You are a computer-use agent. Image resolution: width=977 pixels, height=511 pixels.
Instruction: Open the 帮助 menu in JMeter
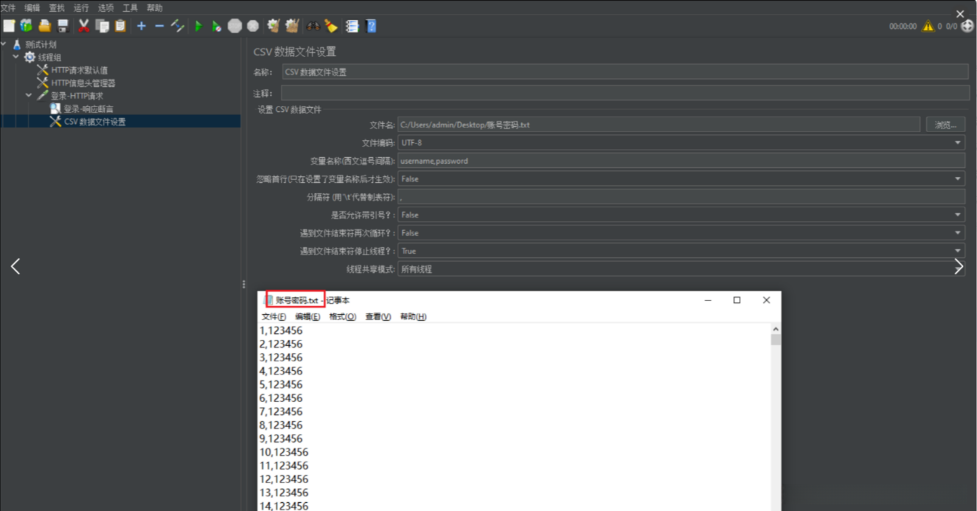pos(154,7)
